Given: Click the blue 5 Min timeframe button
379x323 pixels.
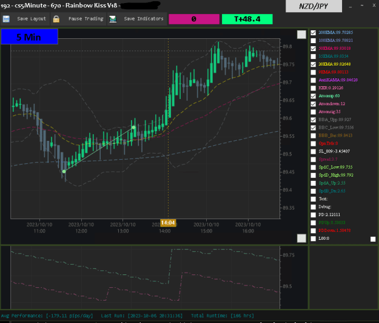Looking at the screenshot, I should [30, 37].
